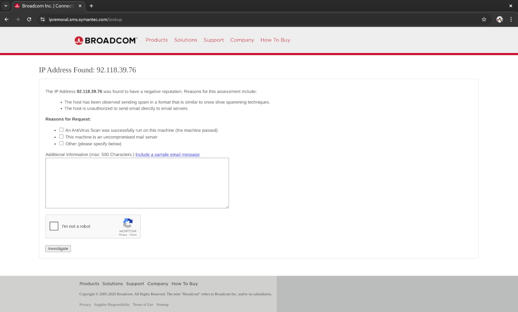Click footer Company link
The width and height of the screenshot is (518, 312).
(x=158, y=284)
